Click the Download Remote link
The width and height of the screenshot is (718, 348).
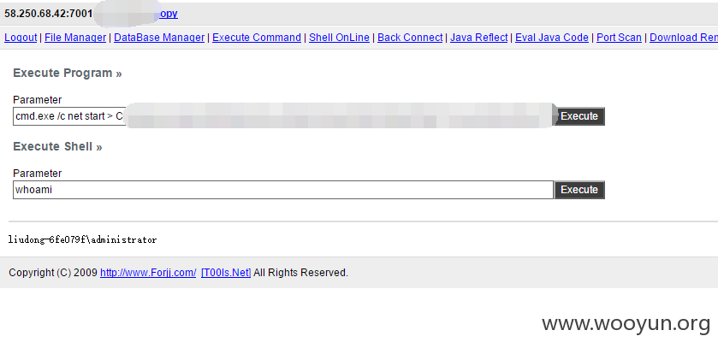coord(684,38)
